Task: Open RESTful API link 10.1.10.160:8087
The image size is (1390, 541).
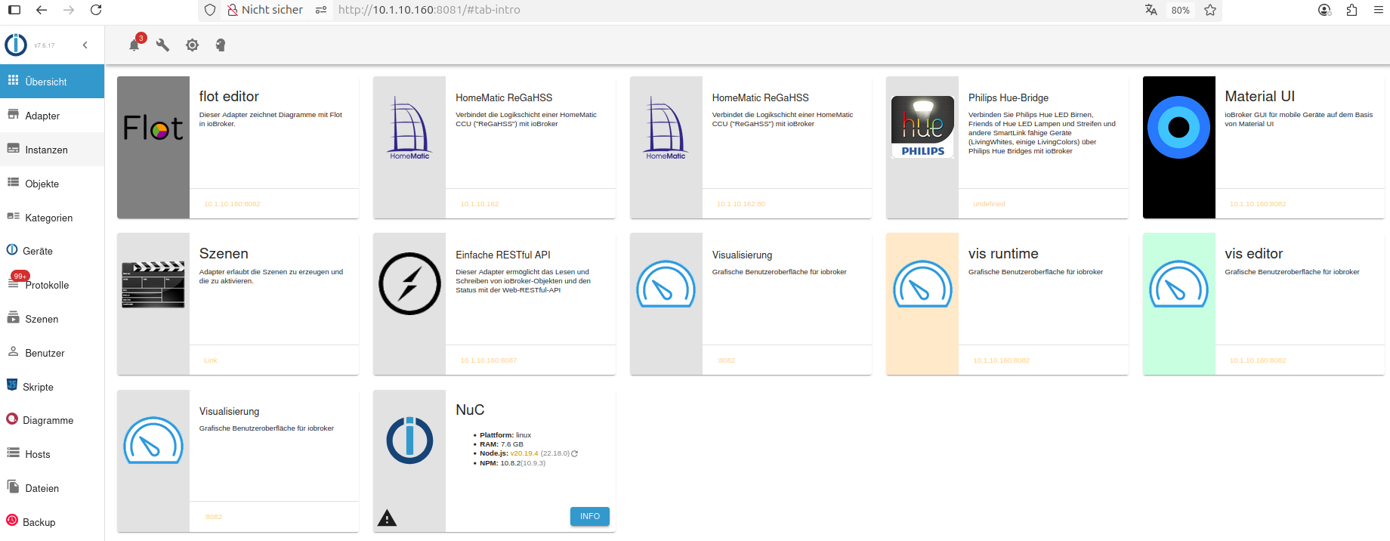Action: 488,360
